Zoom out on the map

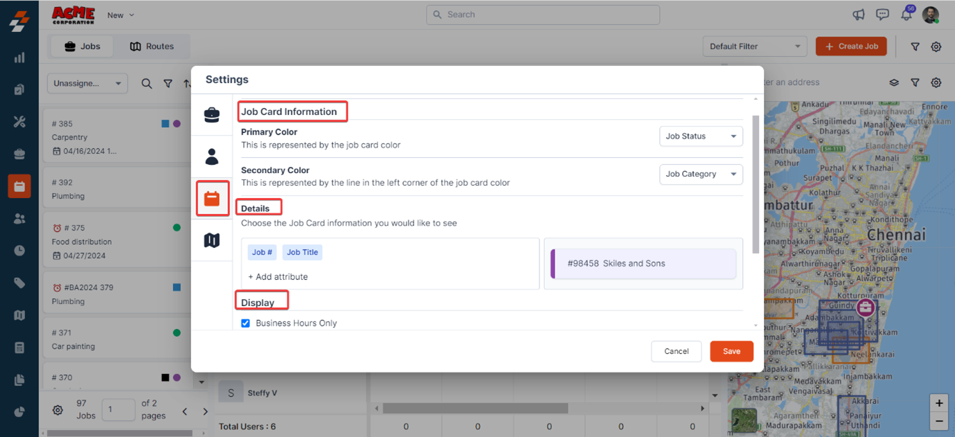click(x=939, y=420)
